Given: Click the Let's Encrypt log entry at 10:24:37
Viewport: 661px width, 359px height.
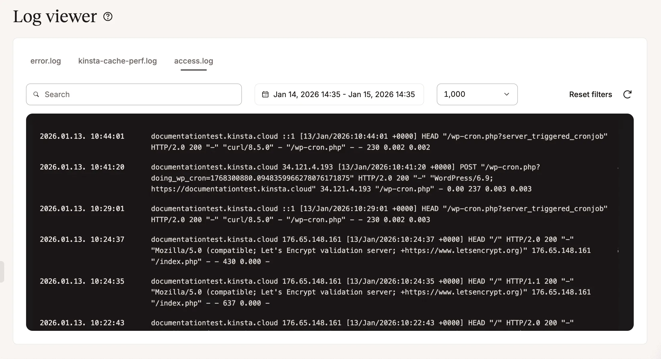Looking at the screenshot, I should 370,251.
